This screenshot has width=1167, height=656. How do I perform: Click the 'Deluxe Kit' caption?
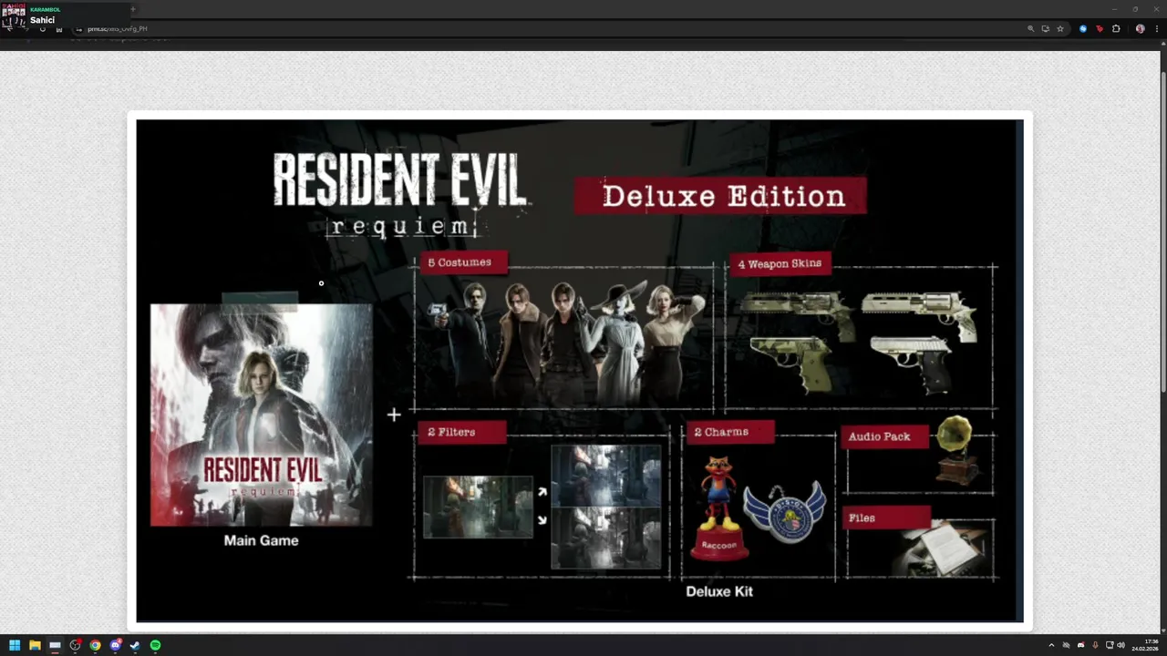719,591
